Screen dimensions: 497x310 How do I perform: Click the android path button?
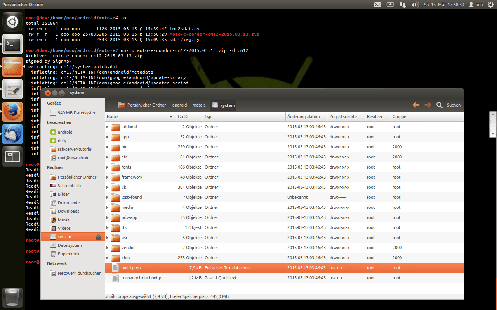tap(179, 105)
